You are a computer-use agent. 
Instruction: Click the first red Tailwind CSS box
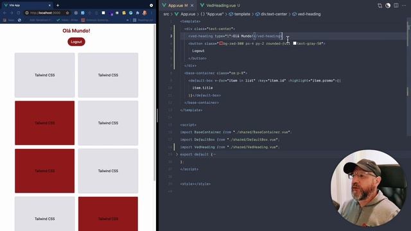[x=44, y=123]
